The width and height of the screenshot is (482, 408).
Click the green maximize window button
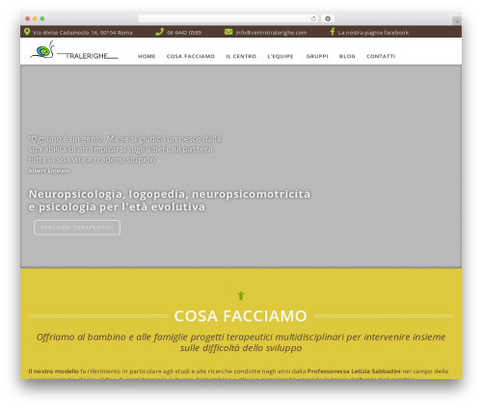pyautogui.click(x=42, y=18)
